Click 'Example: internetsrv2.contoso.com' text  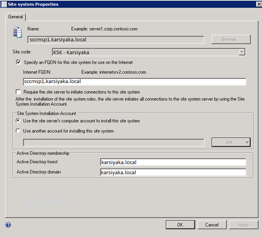point(113,72)
